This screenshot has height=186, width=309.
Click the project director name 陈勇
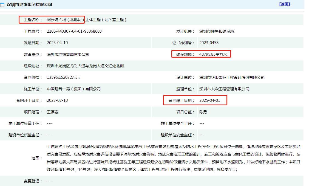203,112
